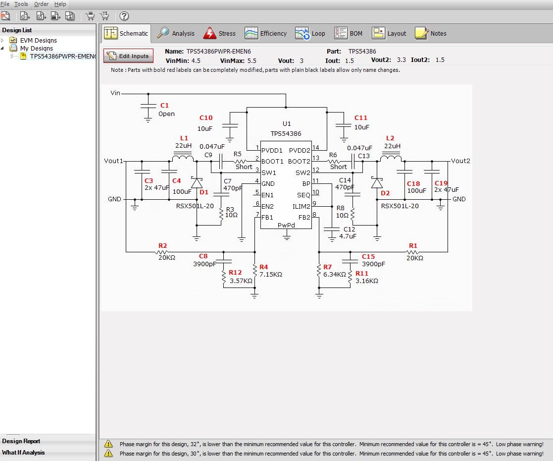Click the red C11 capacitor label
553x461 pixels.
(361, 117)
